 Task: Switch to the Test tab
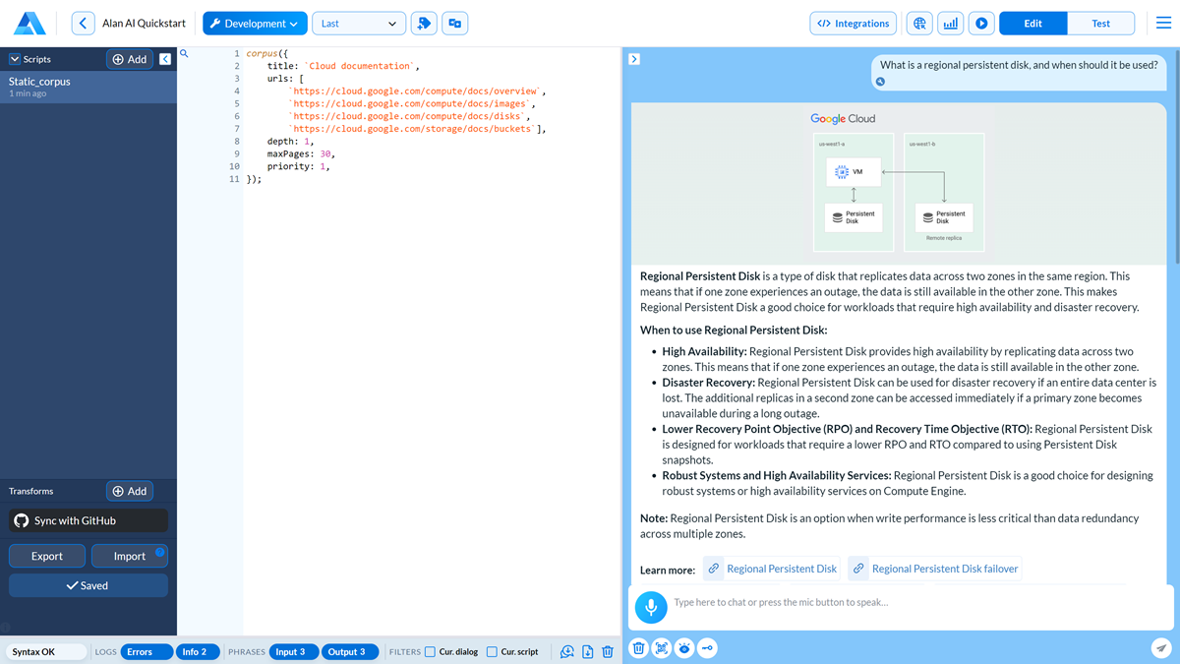tap(1100, 24)
